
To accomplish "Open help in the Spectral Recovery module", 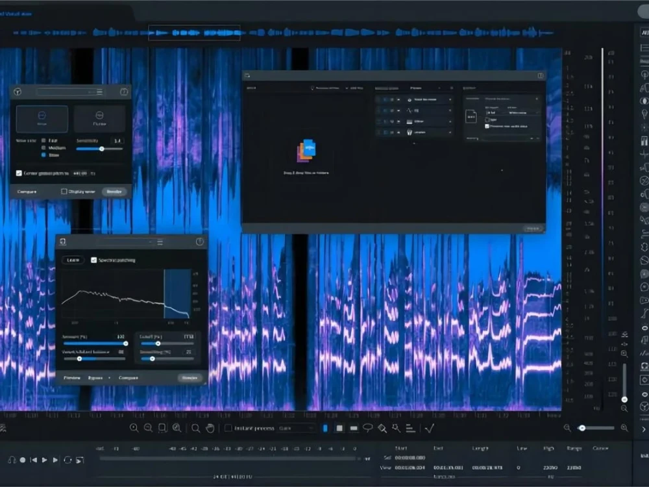I will point(199,242).
